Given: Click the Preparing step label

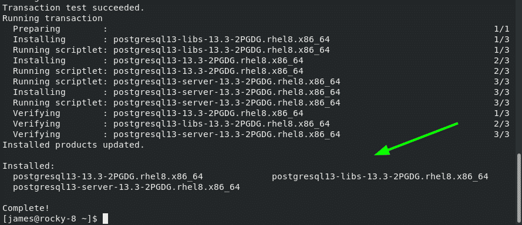Looking at the screenshot, I should 36,29.
